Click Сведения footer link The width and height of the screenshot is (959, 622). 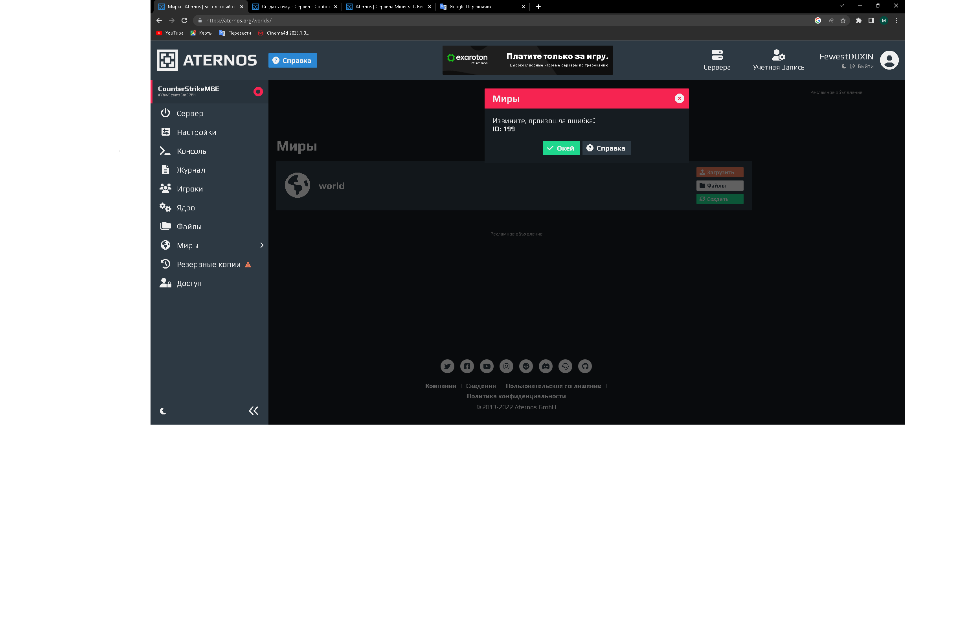pos(481,386)
